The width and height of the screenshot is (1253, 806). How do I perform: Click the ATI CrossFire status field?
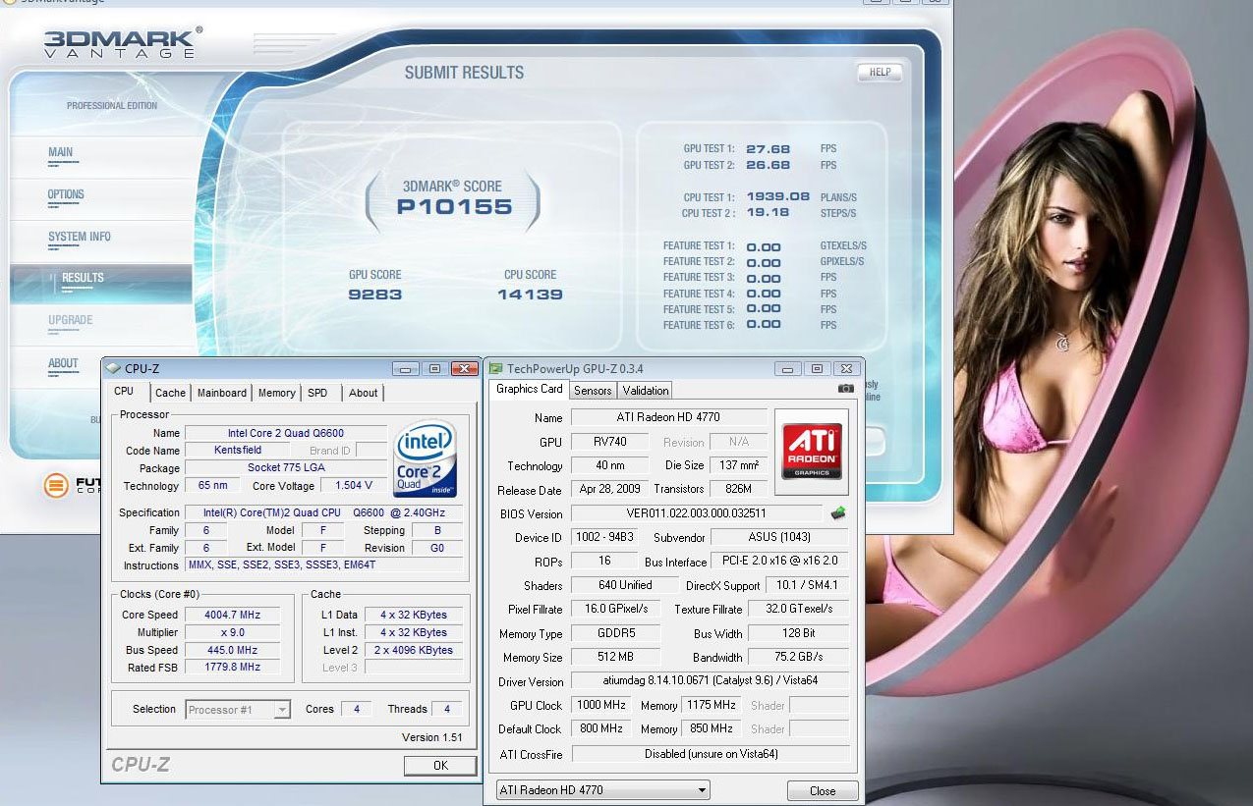[x=710, y=754]
